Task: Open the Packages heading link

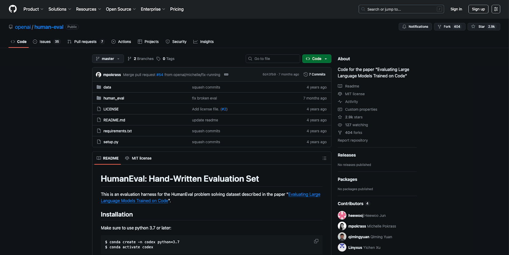Action: pyautogui.click(x=347, y=179)
